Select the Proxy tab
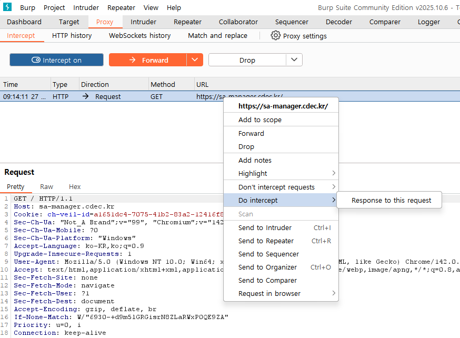 (x=105, y=22)
